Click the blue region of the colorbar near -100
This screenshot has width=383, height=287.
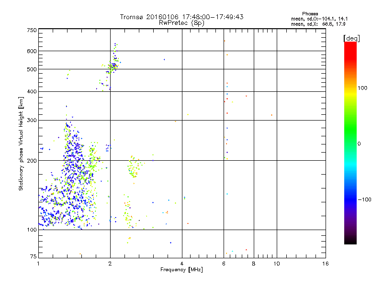(x=350, y=199)
